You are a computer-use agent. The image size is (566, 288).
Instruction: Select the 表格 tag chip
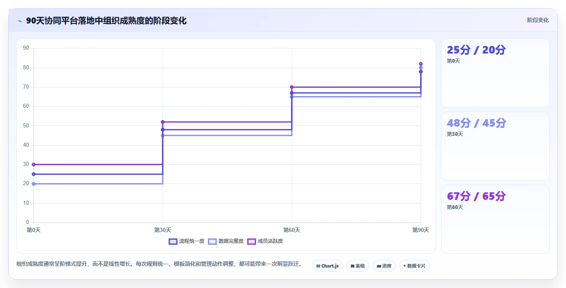(x=357, y=266)
